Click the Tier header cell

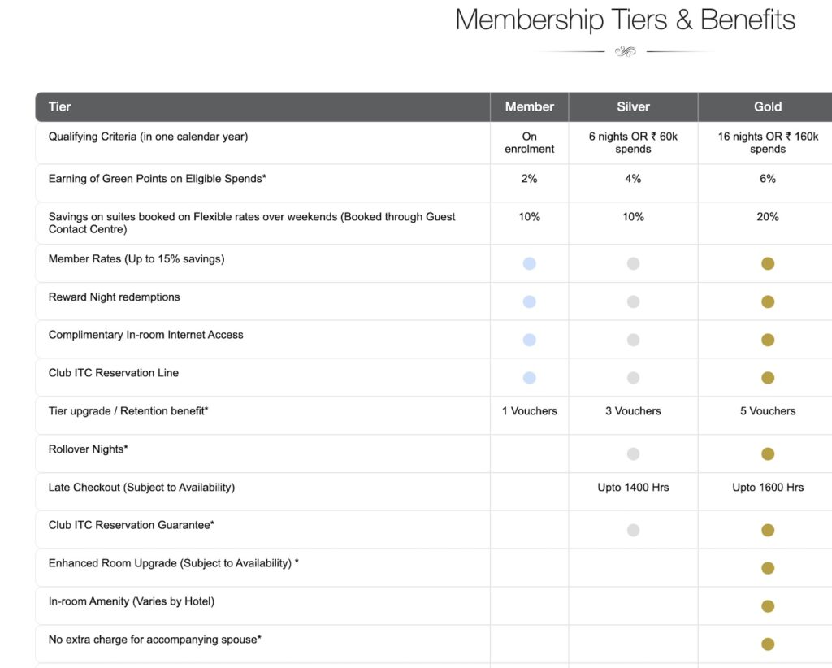tap(60, 106)
